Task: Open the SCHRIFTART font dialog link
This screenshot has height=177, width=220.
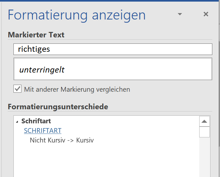Action: pos(43,131)
